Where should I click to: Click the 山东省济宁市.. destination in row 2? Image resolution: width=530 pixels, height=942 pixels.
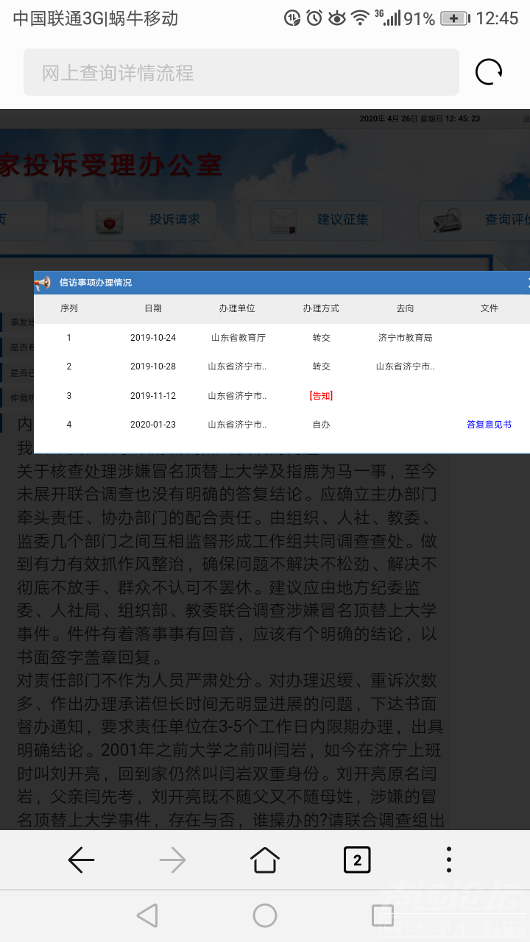405,366
